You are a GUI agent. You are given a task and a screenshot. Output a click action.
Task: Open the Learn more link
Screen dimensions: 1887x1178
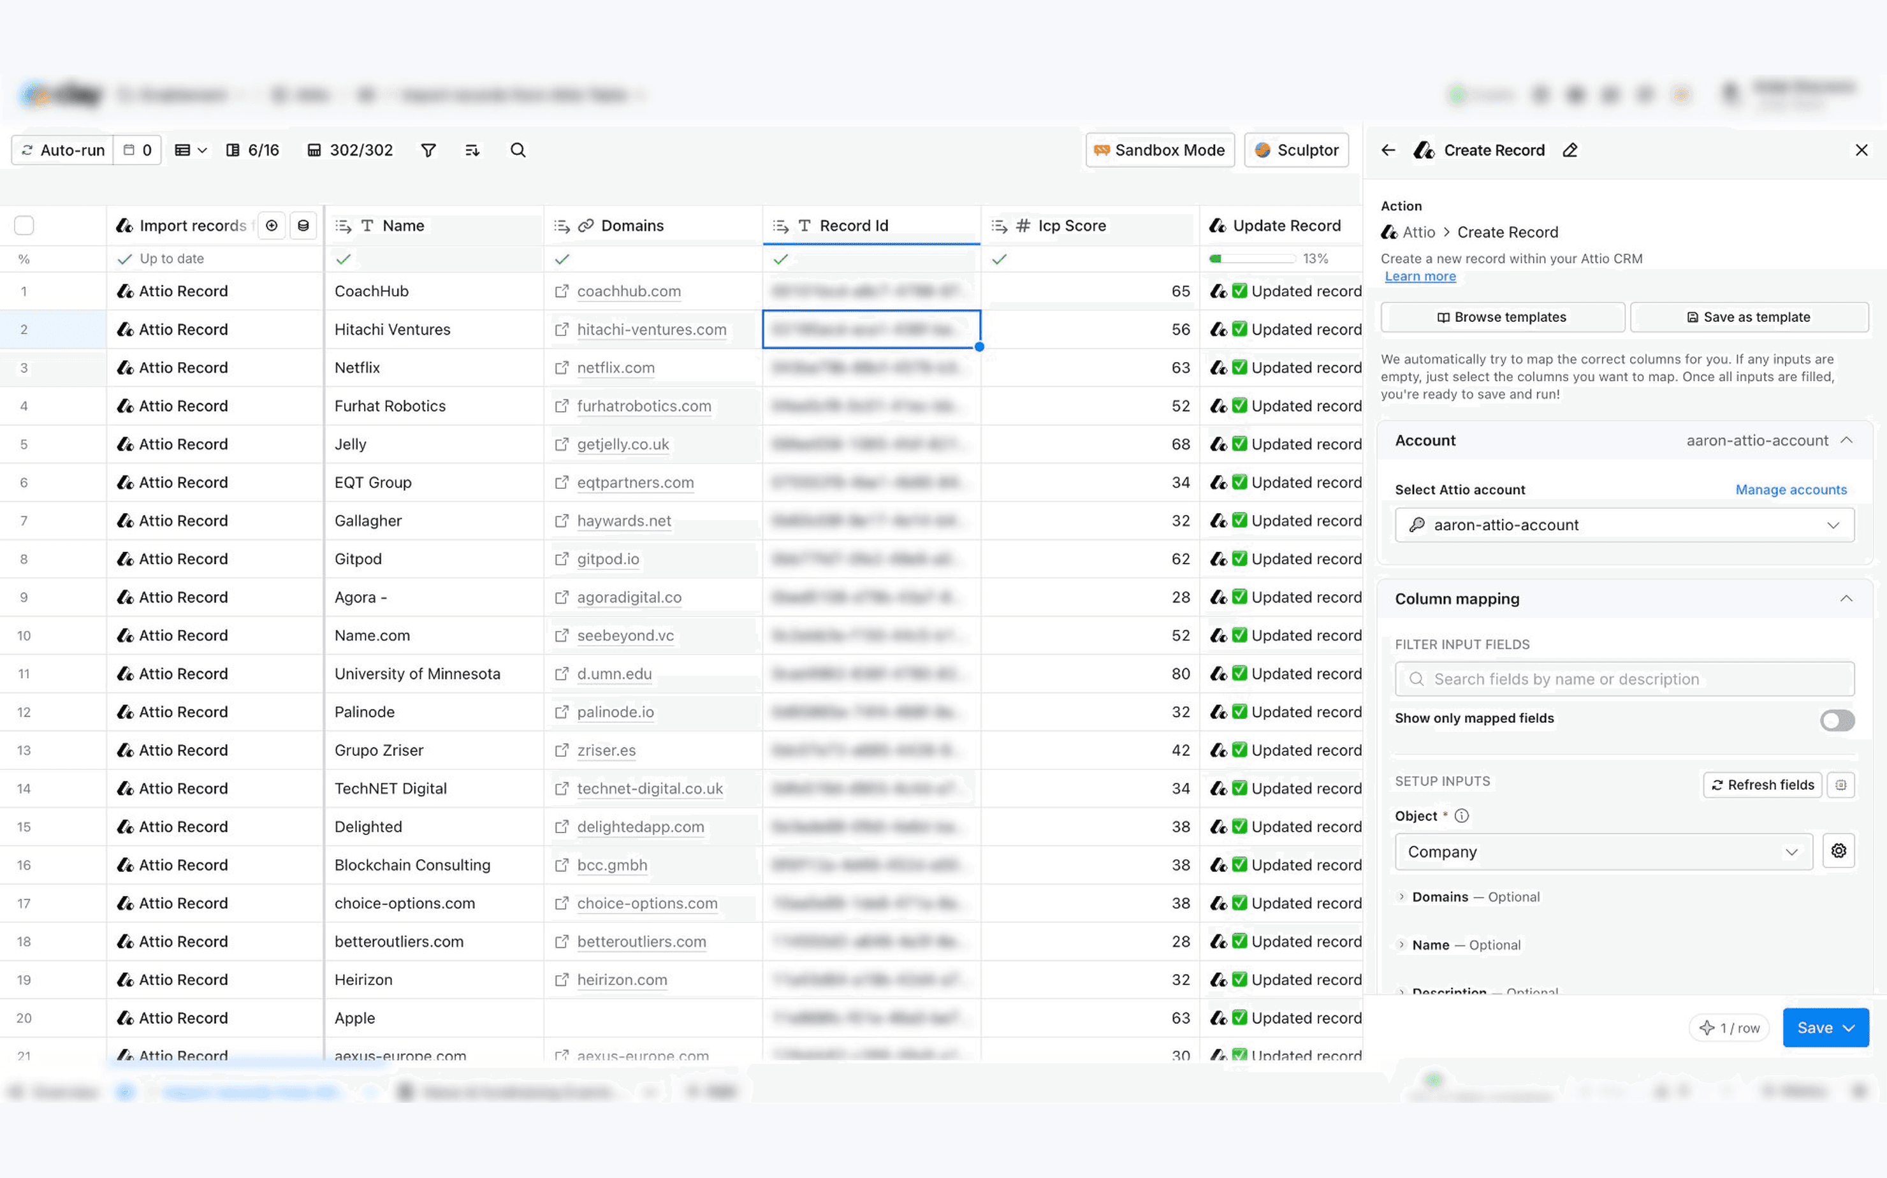click(1420, 277)
